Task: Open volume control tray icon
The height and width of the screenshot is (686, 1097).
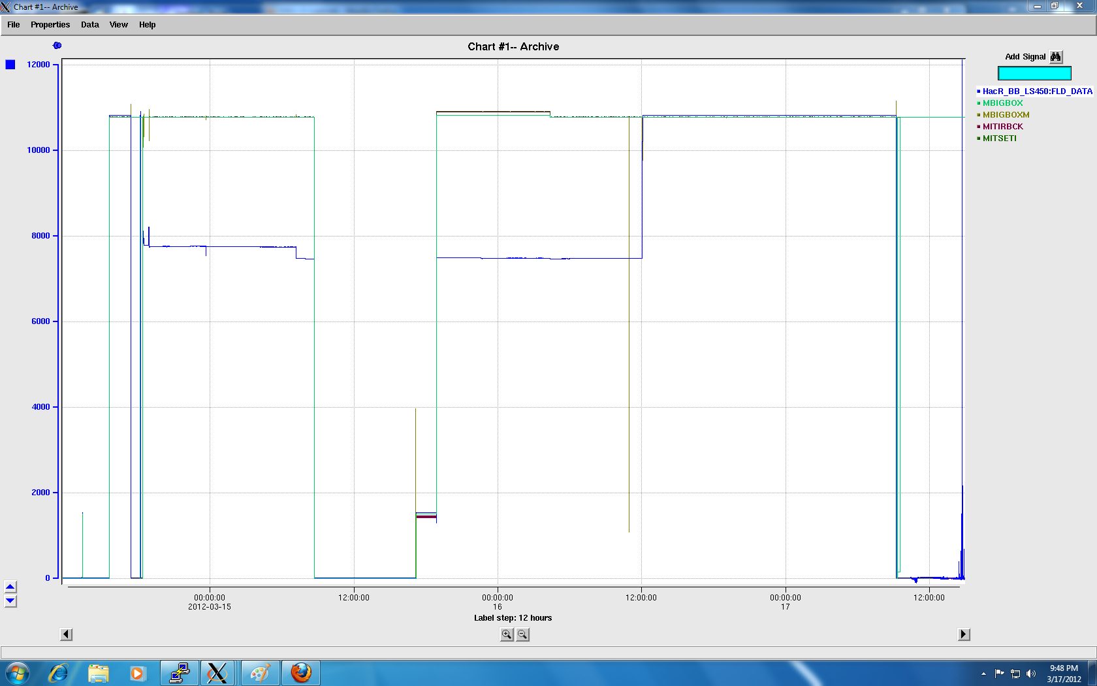Action: [1031, 674]
